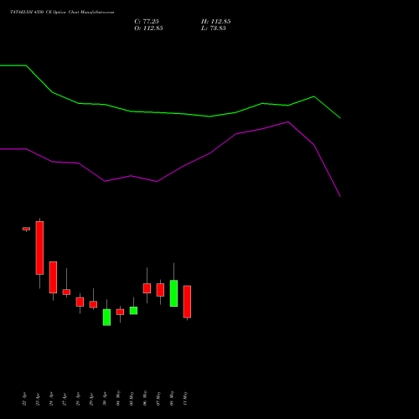Click the 22 Apr date axis label
The width and height of the screenshot is (419, 419).
24,399
